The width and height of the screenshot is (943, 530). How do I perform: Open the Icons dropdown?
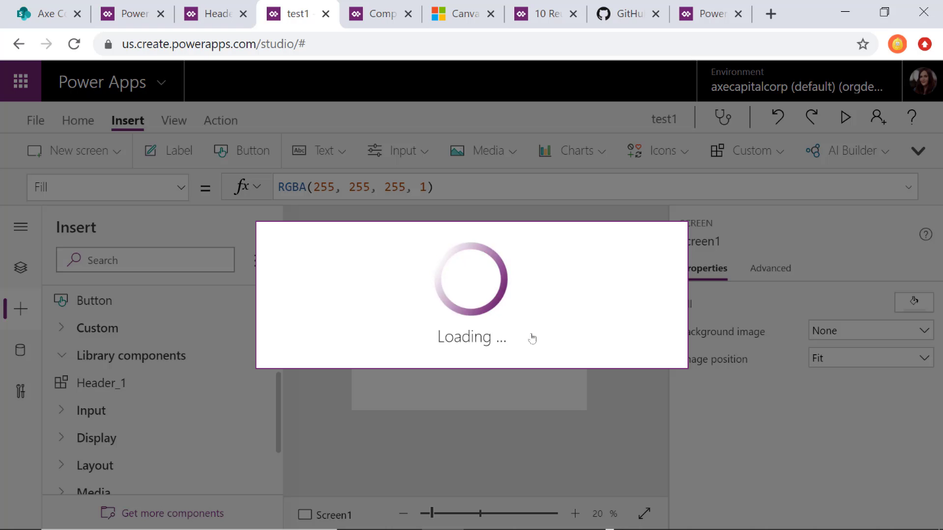tap(657, 151)
